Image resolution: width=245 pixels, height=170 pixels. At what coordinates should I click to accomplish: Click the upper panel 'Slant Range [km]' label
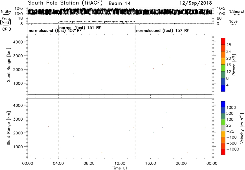pyautogui.click(x=9, y=65)
